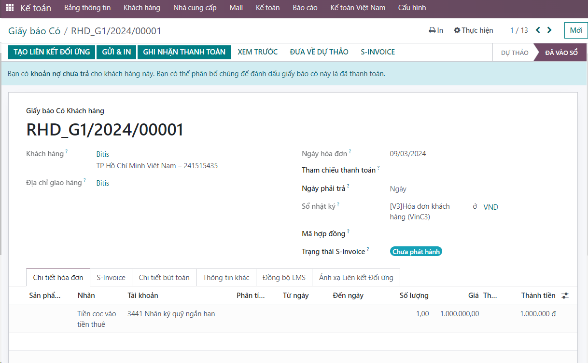Click quantity cell 1,00
The width and height of the screenshot is (588, 363).
[x=422, y=314]
